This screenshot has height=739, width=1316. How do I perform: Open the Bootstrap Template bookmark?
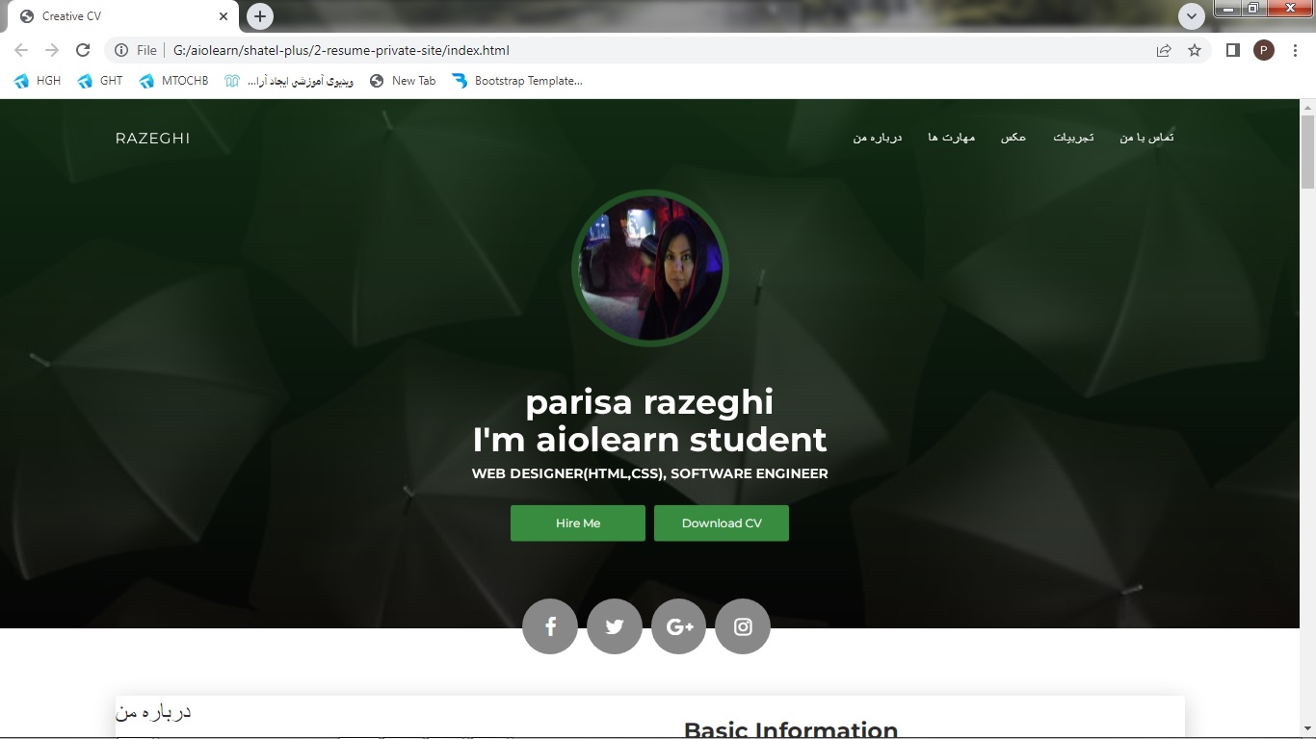(x=517, y=81)
